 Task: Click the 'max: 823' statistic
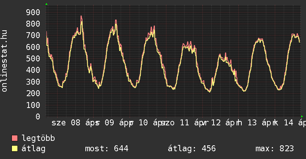pos(274,149)
